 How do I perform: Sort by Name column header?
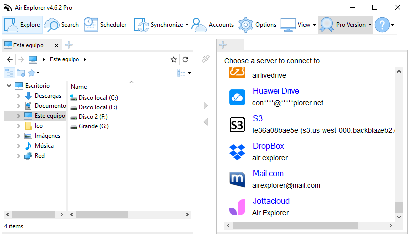(79, 87)
